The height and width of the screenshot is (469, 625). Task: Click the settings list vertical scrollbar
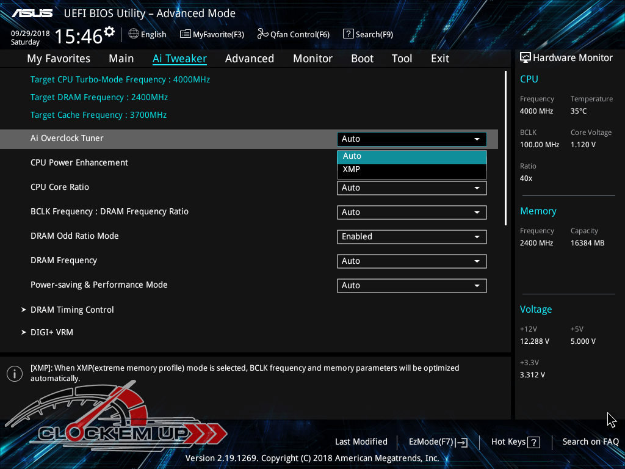coord(505,148)
